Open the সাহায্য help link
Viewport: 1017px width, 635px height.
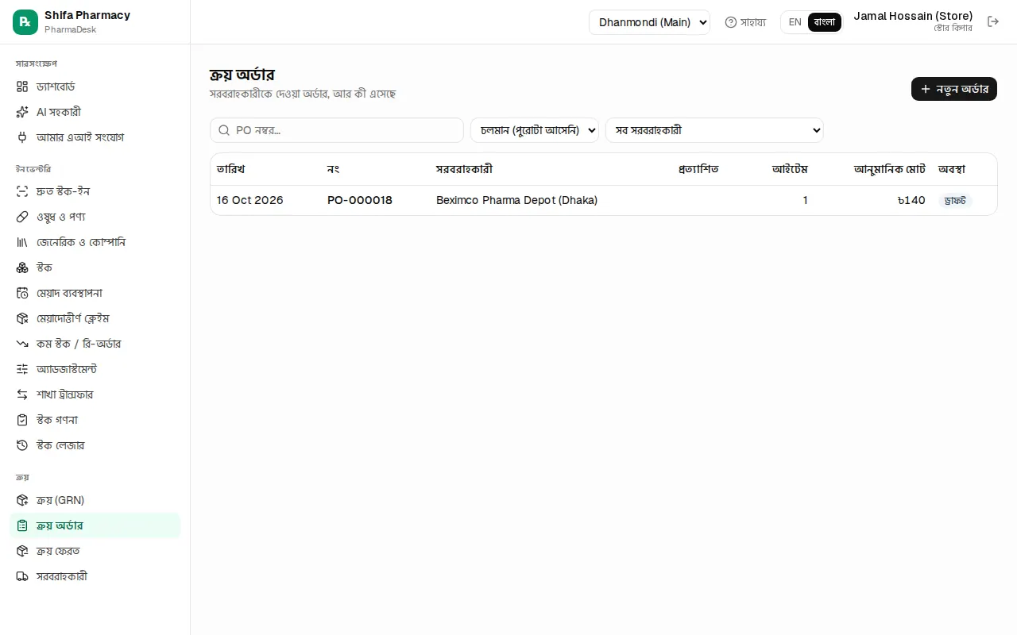tap(745, 22)
